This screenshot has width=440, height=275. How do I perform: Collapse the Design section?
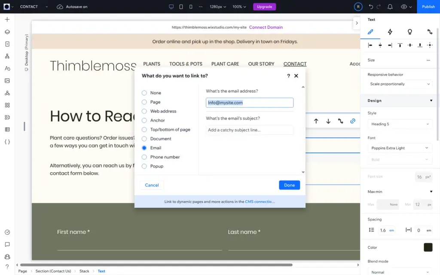pyautogui.click(x=431, y=101)
